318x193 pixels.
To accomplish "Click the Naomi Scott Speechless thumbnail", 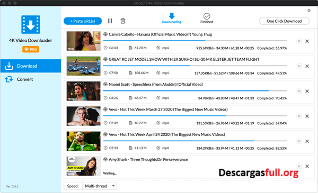I will tap(84, 91).
